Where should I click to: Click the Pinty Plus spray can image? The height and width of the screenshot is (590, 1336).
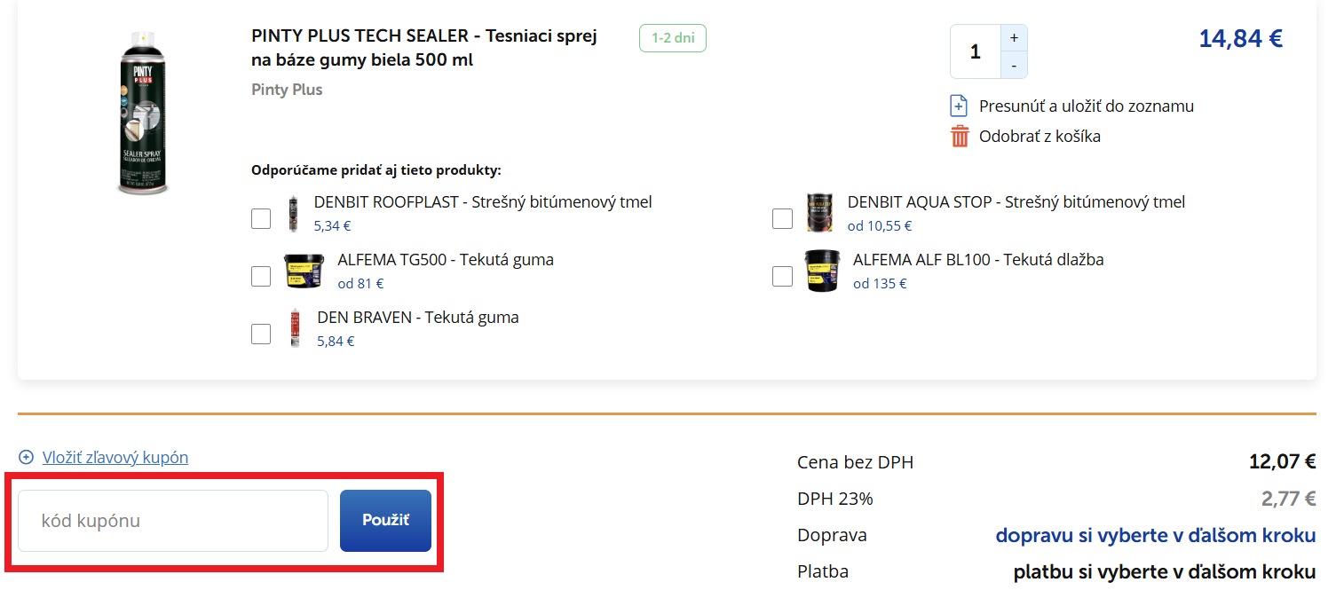[143, 113]
